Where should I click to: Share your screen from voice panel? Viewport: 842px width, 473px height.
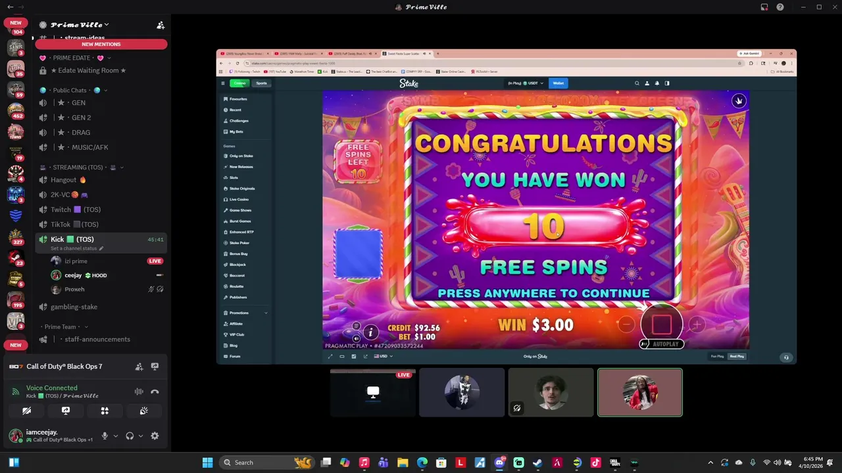[66, 411]
